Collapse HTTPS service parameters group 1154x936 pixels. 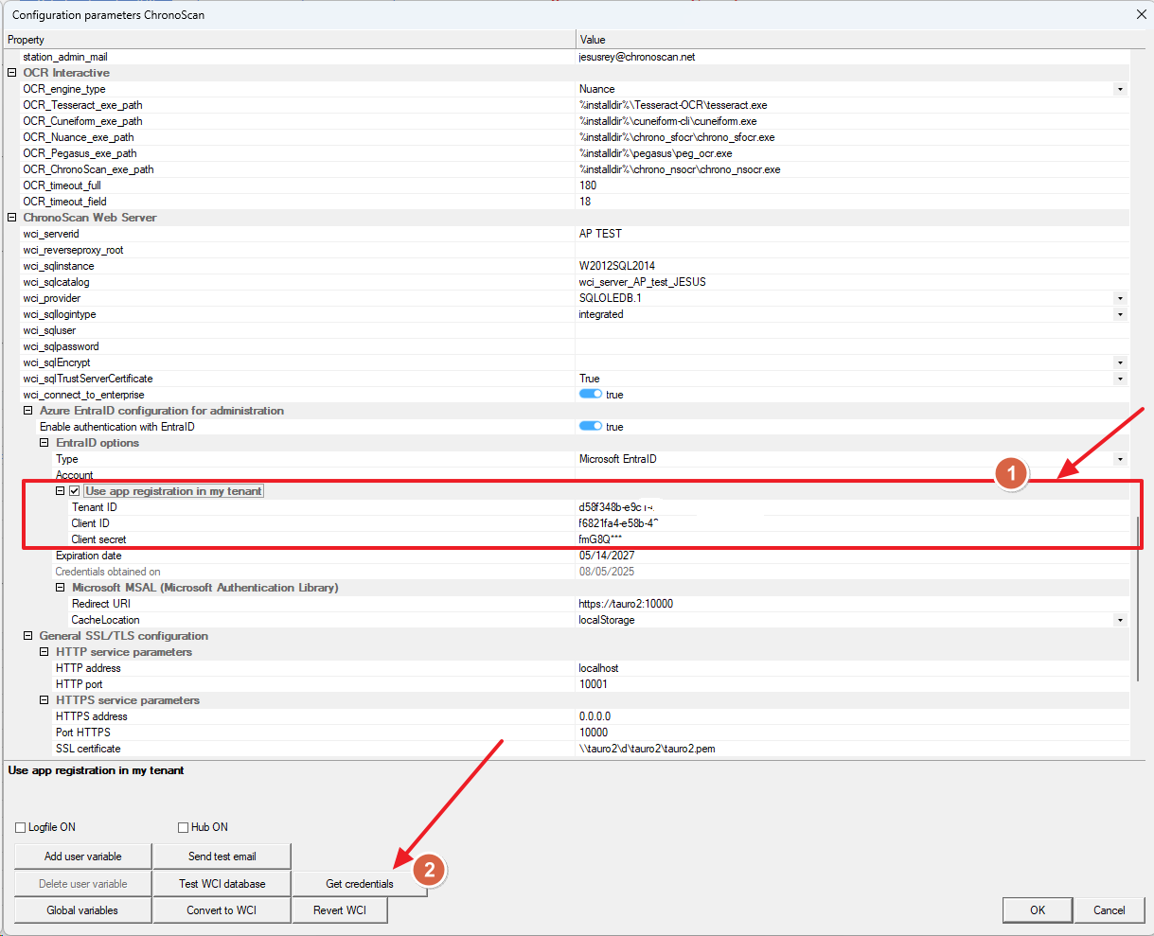click(x=44, y=700)
